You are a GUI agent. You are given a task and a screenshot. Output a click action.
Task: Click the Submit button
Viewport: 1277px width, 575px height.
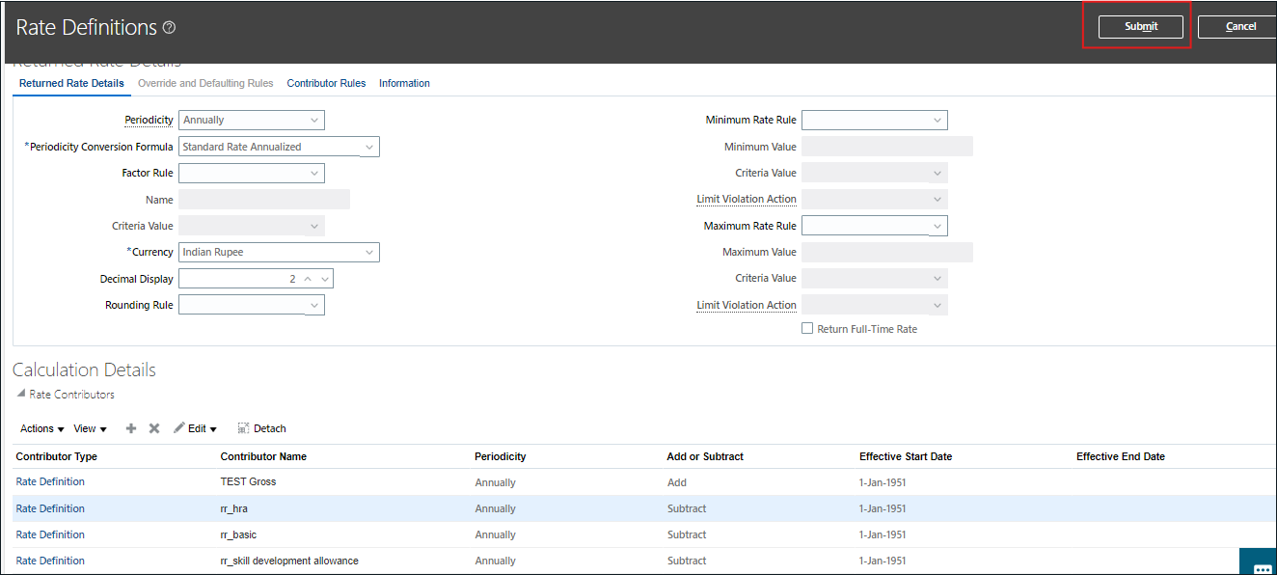tap(1140, 26)
